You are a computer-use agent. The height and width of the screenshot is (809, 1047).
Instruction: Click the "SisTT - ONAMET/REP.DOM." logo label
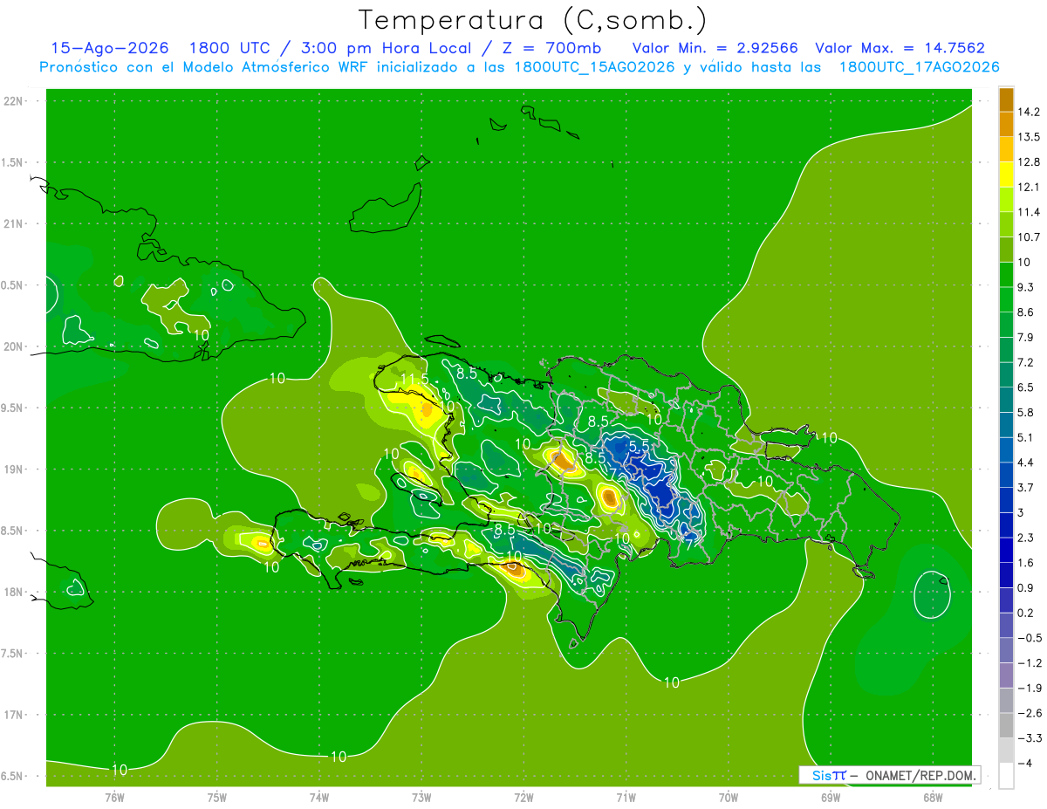(x=890, y=775)
